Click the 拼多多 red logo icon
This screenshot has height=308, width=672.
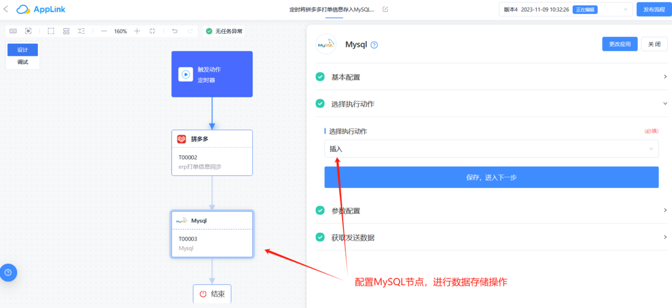pyautogui.click(x=182, y=139)
